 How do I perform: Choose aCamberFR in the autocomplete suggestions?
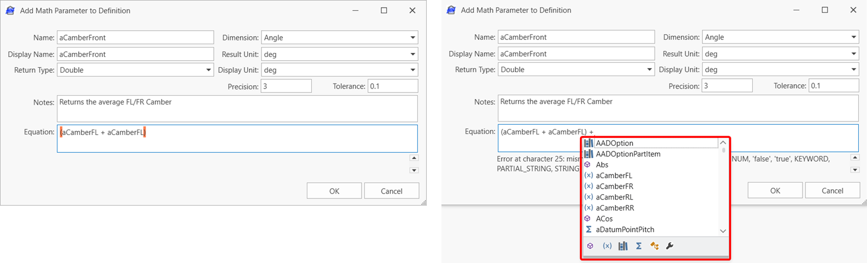pos(614,186)
